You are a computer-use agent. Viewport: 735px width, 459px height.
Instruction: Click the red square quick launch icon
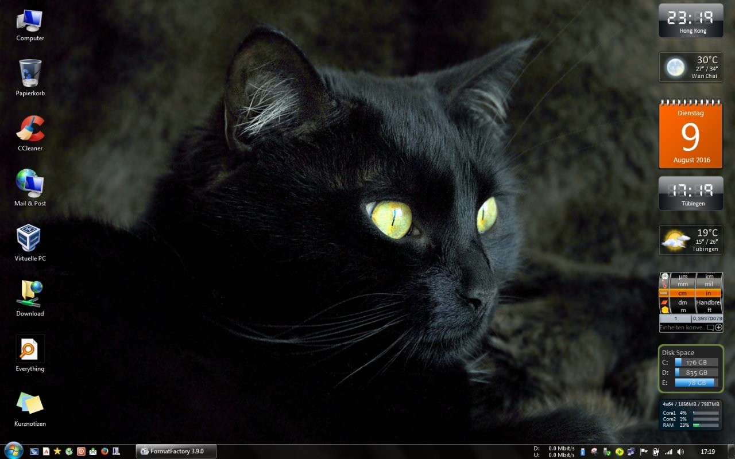click(x=81, y=452)
